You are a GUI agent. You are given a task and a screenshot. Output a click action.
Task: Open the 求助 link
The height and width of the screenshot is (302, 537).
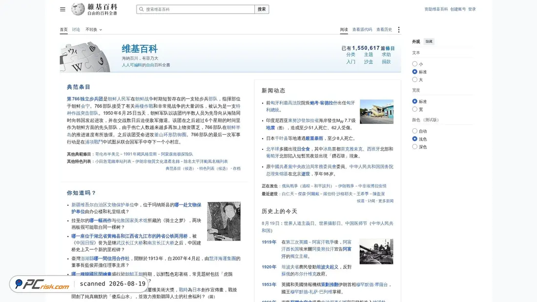point(386,55)
